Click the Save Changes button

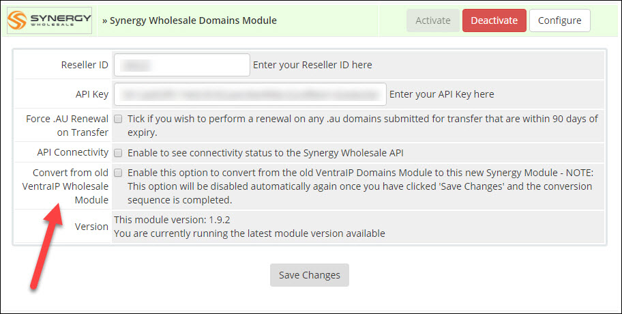tap(310, 275)
